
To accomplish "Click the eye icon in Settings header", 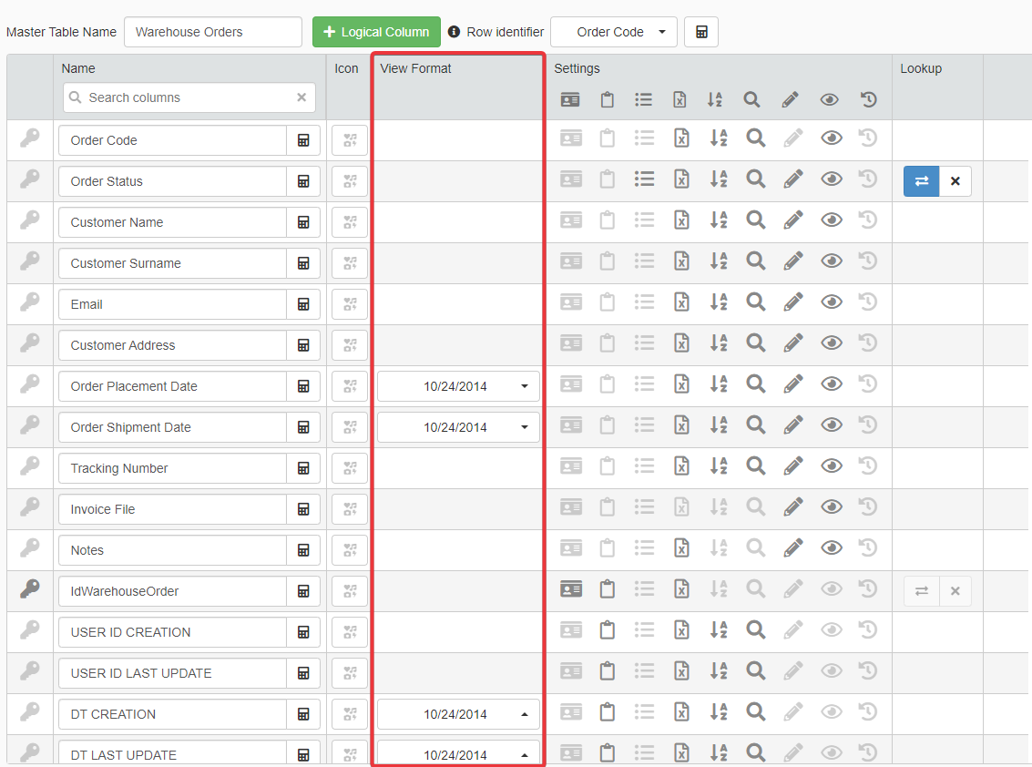I will (x=829, y=100).
